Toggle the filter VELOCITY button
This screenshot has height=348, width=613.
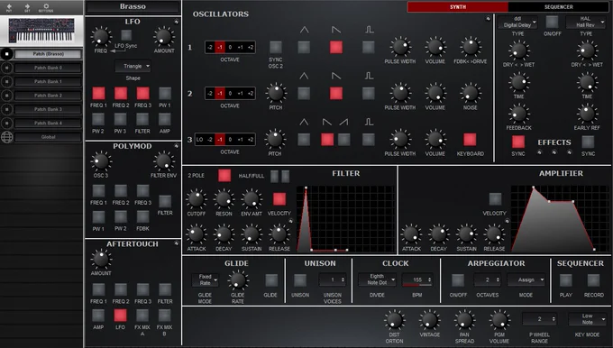click(279, 199)
